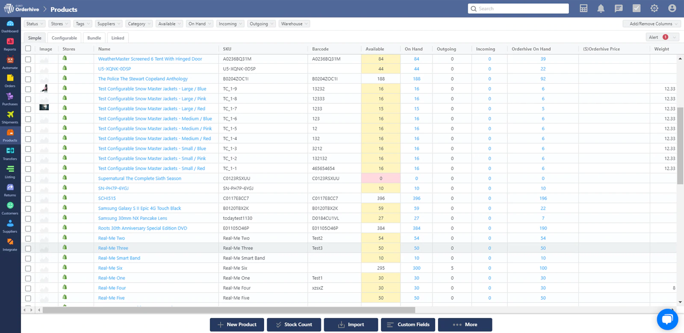Screen dimensions: 684x333
Task: Click the horizontal scrollbar thumb of the table
Action: pos(229,310)
